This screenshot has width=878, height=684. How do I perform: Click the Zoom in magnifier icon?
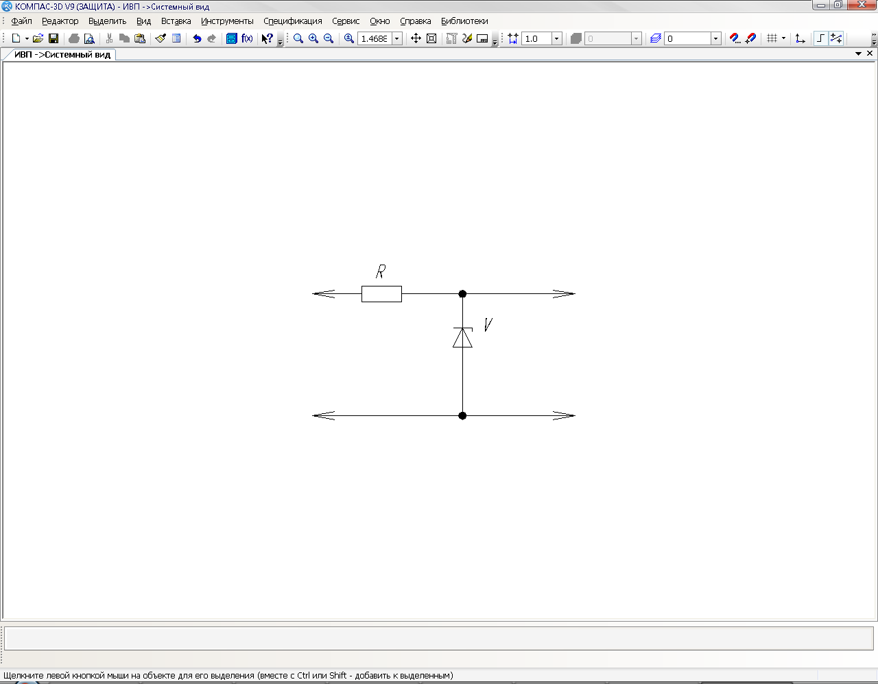tap(313, 39)
